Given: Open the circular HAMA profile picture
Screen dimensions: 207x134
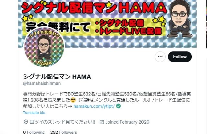Looking at the screenshot, I should coord(44,47).
